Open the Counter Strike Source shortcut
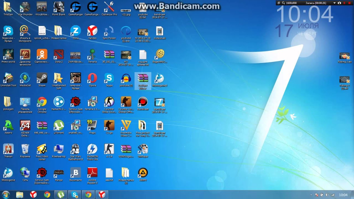 pyautogui.click(x=109, y=105)
